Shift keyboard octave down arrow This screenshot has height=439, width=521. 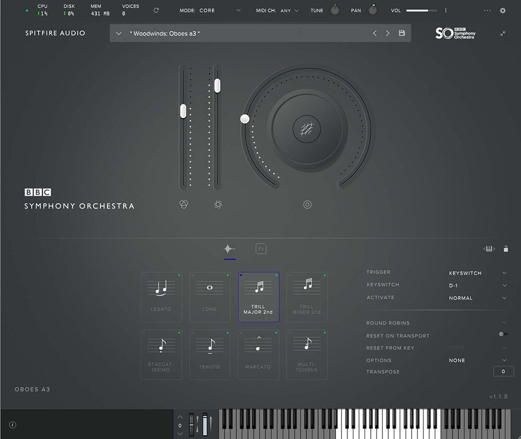(x=180, y=434)
